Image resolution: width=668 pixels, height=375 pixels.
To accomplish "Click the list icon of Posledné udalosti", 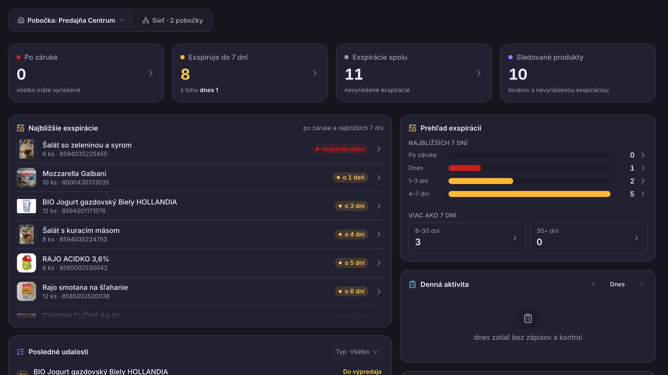I will tap(20, 352).
